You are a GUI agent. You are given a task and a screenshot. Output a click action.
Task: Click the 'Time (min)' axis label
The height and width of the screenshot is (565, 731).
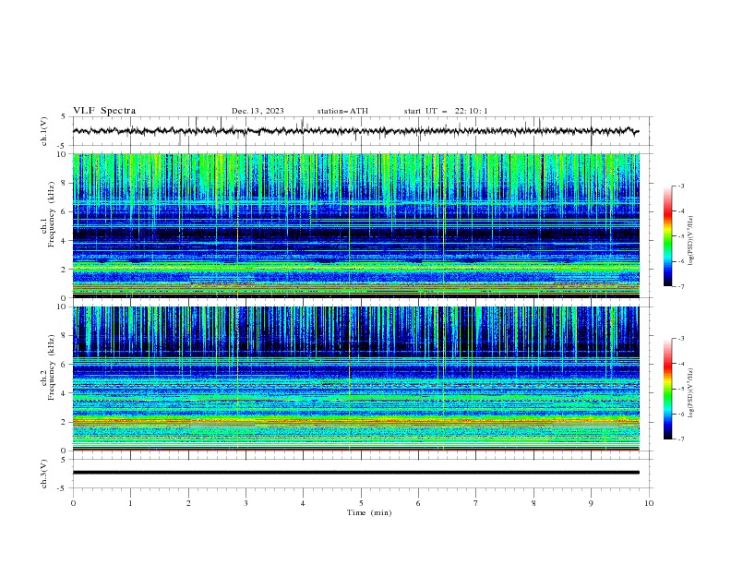click(369, 512)
